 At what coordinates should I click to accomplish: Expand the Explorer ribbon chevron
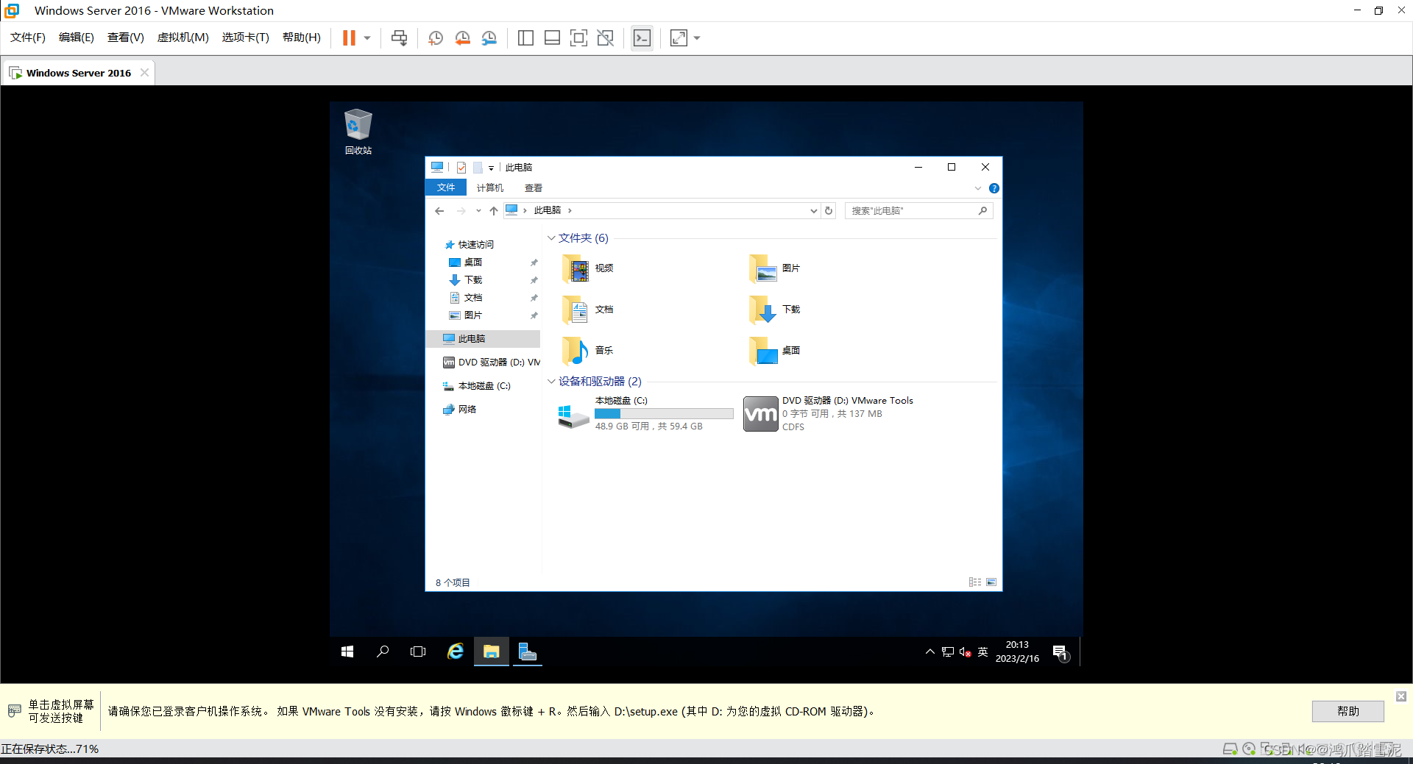point(978,188)
